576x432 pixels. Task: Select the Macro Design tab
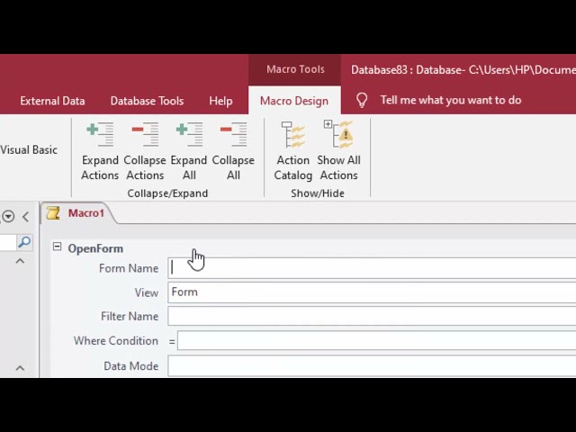tap(294, 101)
